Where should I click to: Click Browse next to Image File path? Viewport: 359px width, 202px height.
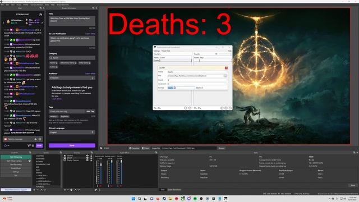pyautogui.click(x=222, y=148)
